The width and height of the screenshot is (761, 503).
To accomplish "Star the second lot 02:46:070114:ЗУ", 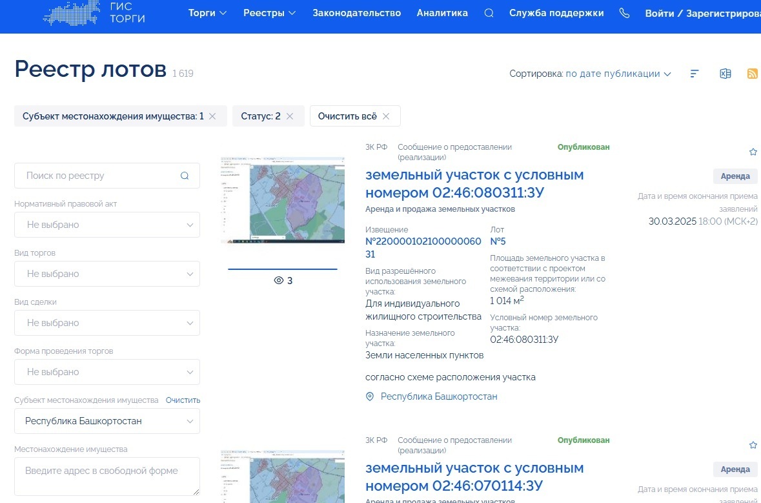I will pos(753,445).
